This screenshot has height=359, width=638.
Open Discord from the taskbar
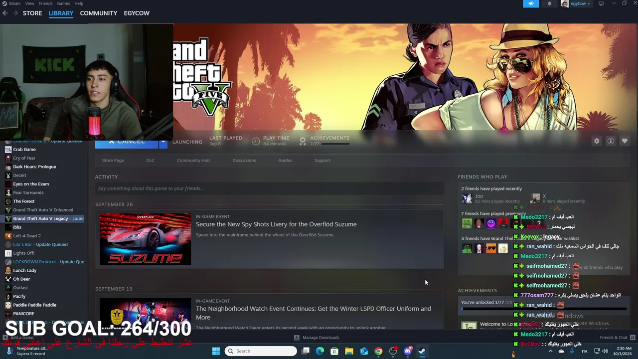(x=408, y=351)
